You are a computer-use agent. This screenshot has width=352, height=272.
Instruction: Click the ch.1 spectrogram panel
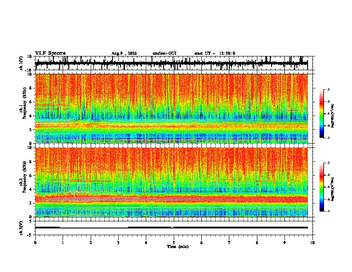pyautogui.click(x=171, y=108)
